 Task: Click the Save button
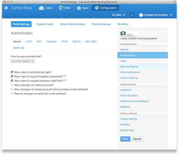click(125, 139)
